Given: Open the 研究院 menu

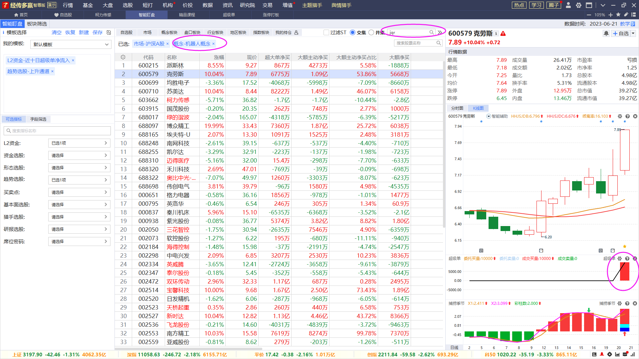Looking at the screenshot, I should [247, 5].
